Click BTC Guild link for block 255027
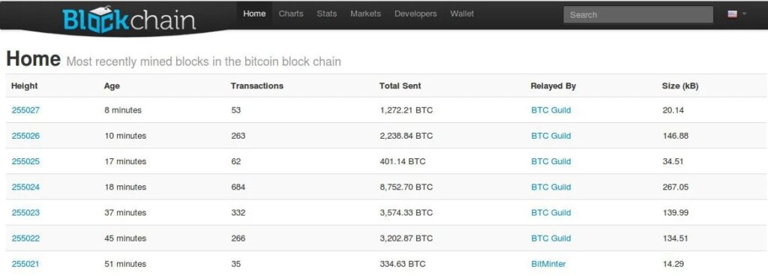 pos(551,110)
